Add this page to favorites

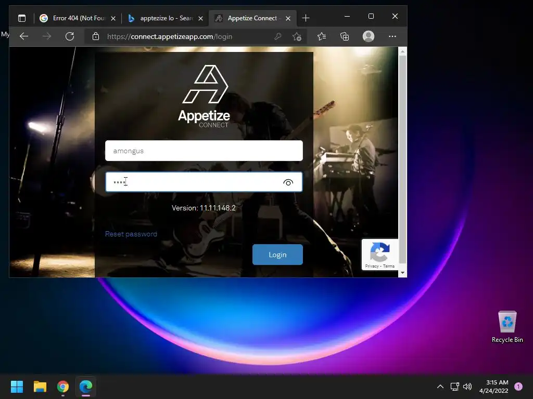297,36
